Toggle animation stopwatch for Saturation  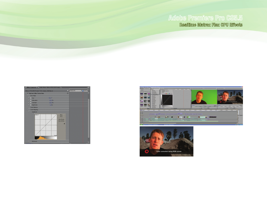[x=31, y=100]
